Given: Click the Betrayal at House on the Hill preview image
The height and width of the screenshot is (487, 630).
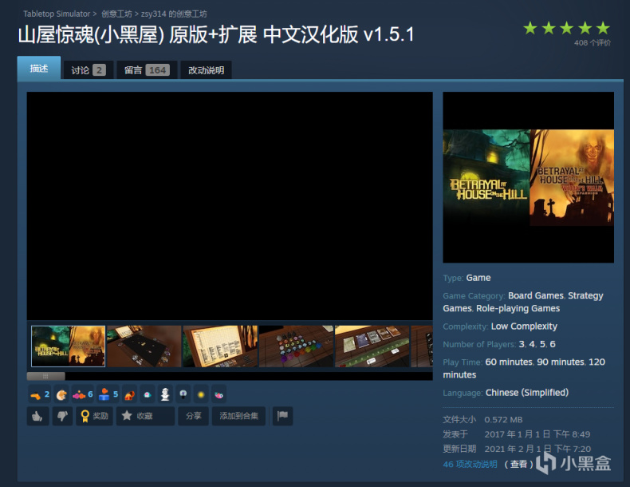Looking at the screenshot, I should [x=529, y=177].
